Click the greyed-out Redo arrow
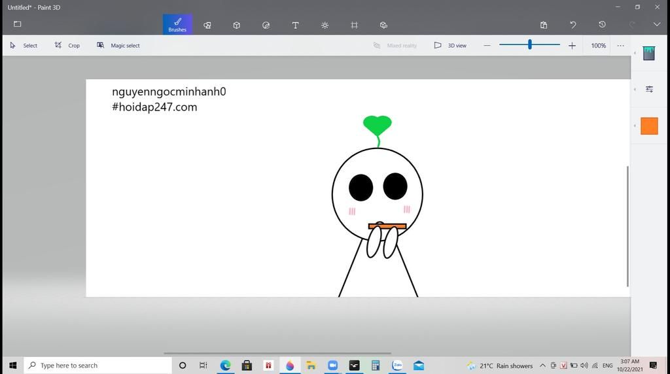Image resolution: width=670 pixels, height=374 pixels. coord(632,25)
